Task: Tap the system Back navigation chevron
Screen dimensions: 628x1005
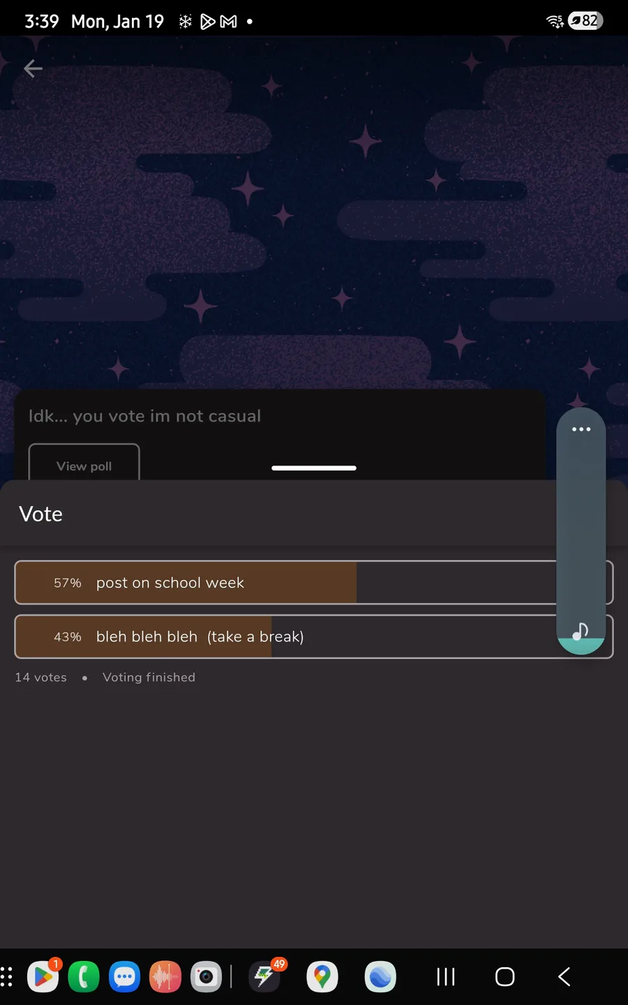Action: click(x=565, y=976)
